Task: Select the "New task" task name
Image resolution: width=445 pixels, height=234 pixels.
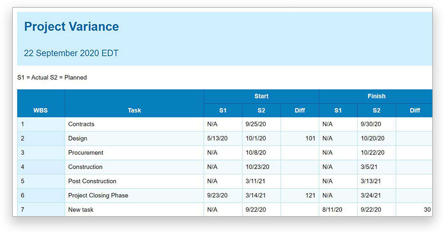Action: 81,210
